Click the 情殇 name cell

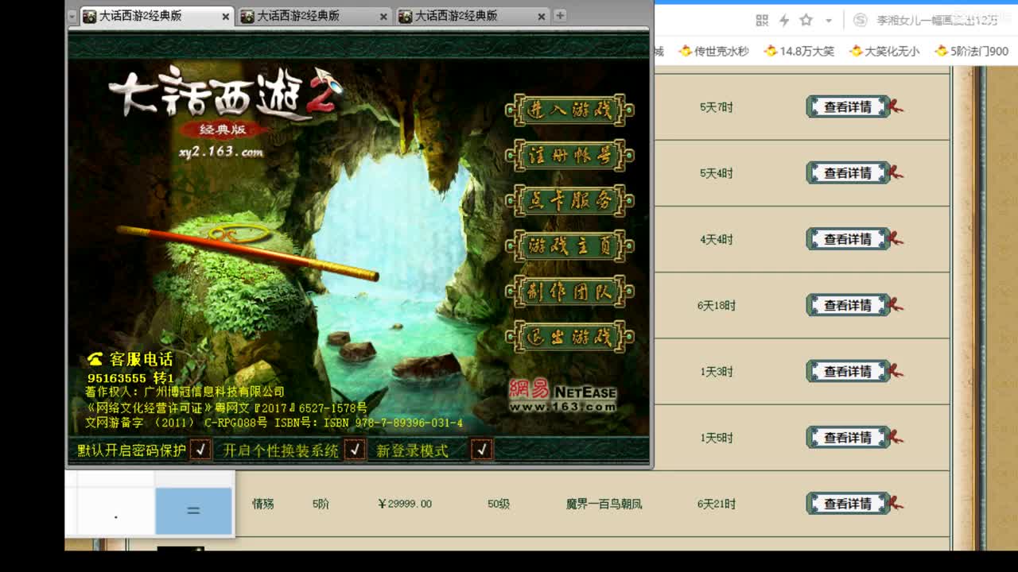pyautogui.click(x=263, y=504)
